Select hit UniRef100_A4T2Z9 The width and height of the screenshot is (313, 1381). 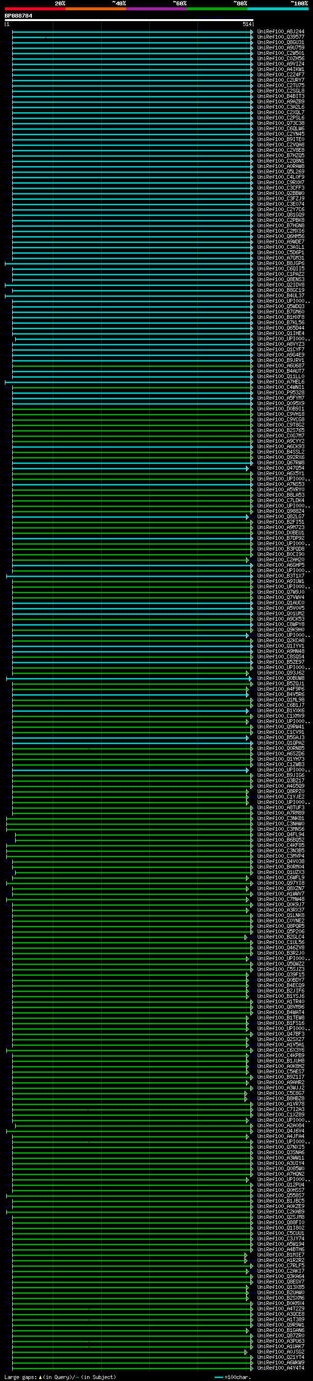(x=281, y=1308)
